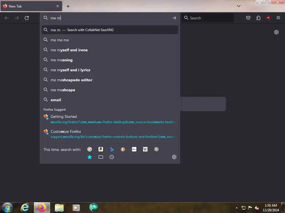Reload the current page
285x213 pixels.
(27, 18)
